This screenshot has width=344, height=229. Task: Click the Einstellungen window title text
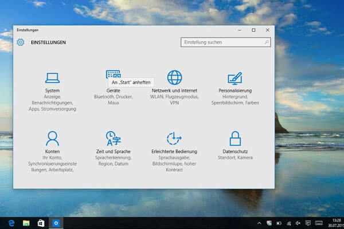click(x=28, y=30)
